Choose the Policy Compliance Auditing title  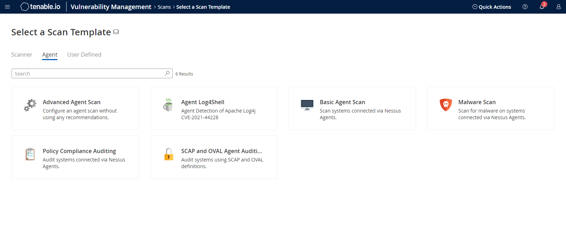80,151
